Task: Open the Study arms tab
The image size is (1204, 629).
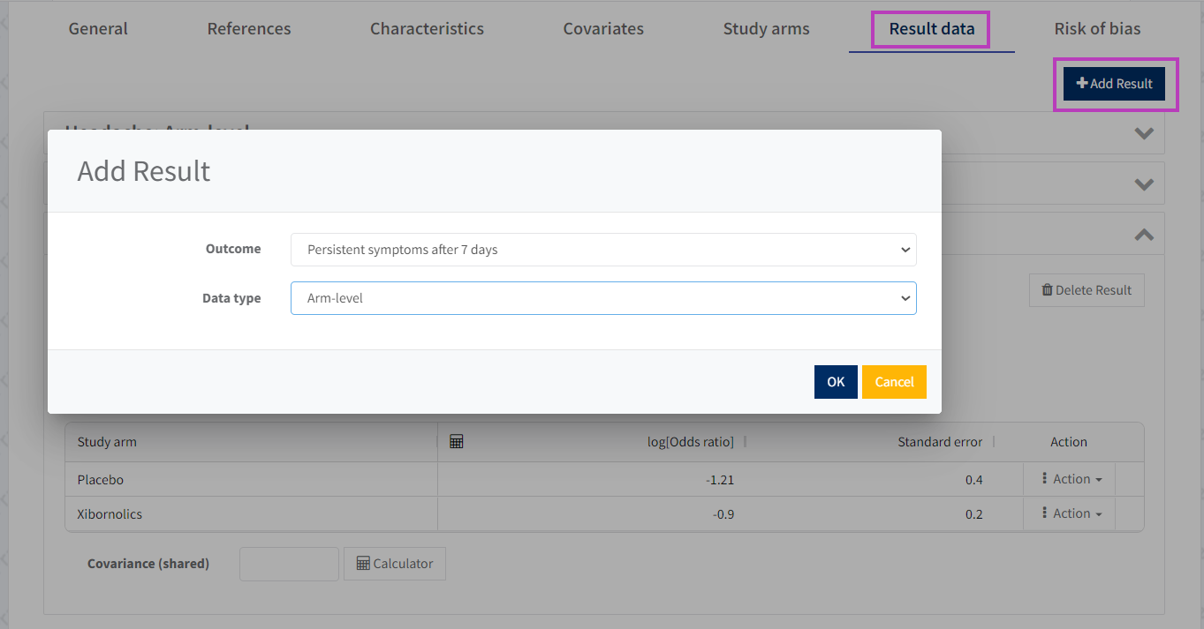Action: coord(766,29)
